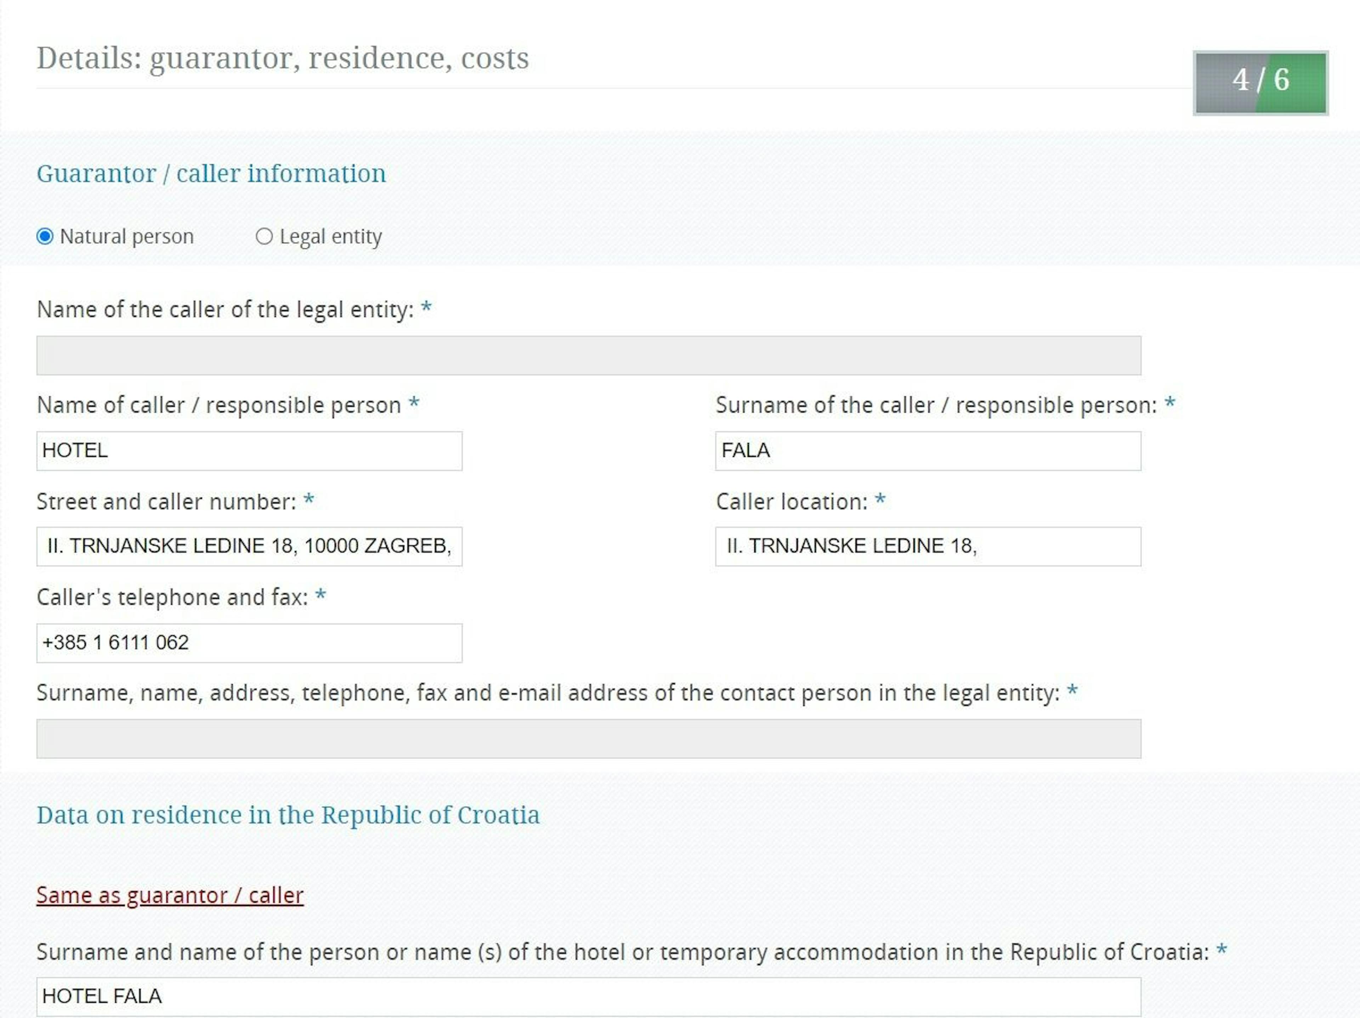Click the disabled legal entity name field

click(588, 355)
